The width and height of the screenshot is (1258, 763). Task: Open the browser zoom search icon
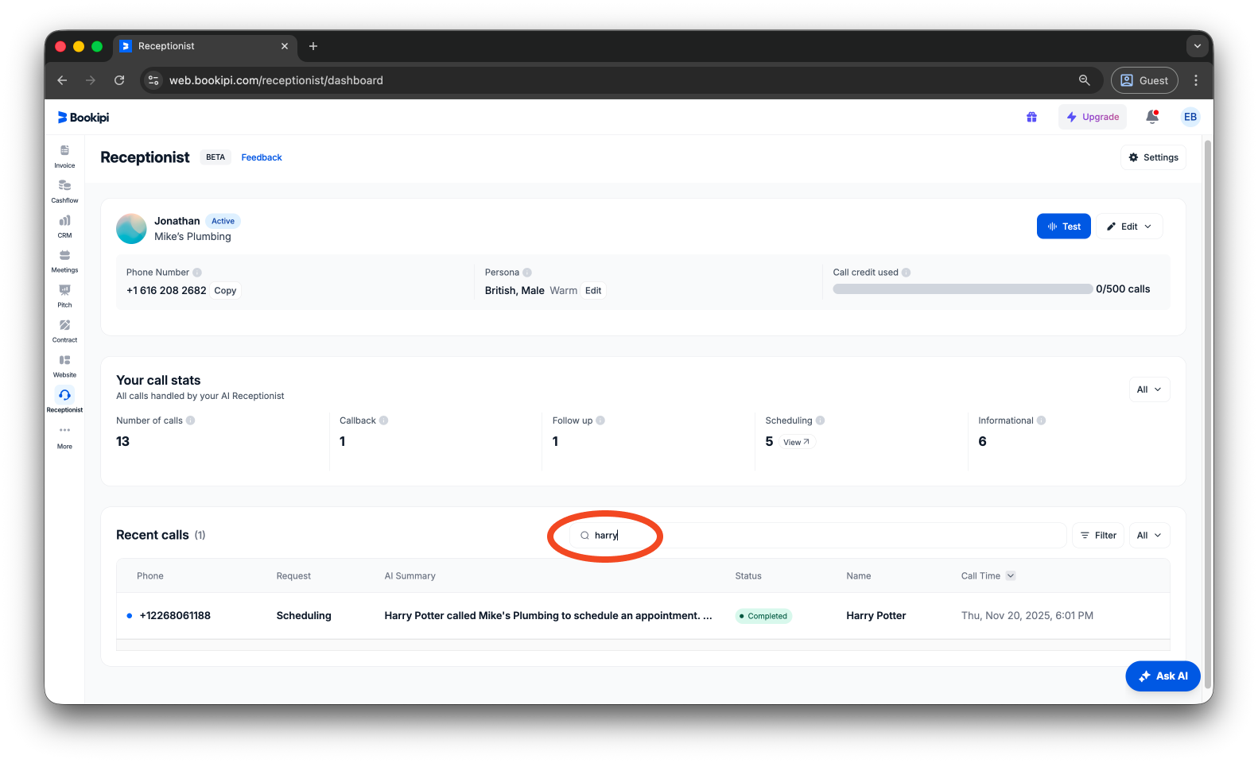point(1084,80)
